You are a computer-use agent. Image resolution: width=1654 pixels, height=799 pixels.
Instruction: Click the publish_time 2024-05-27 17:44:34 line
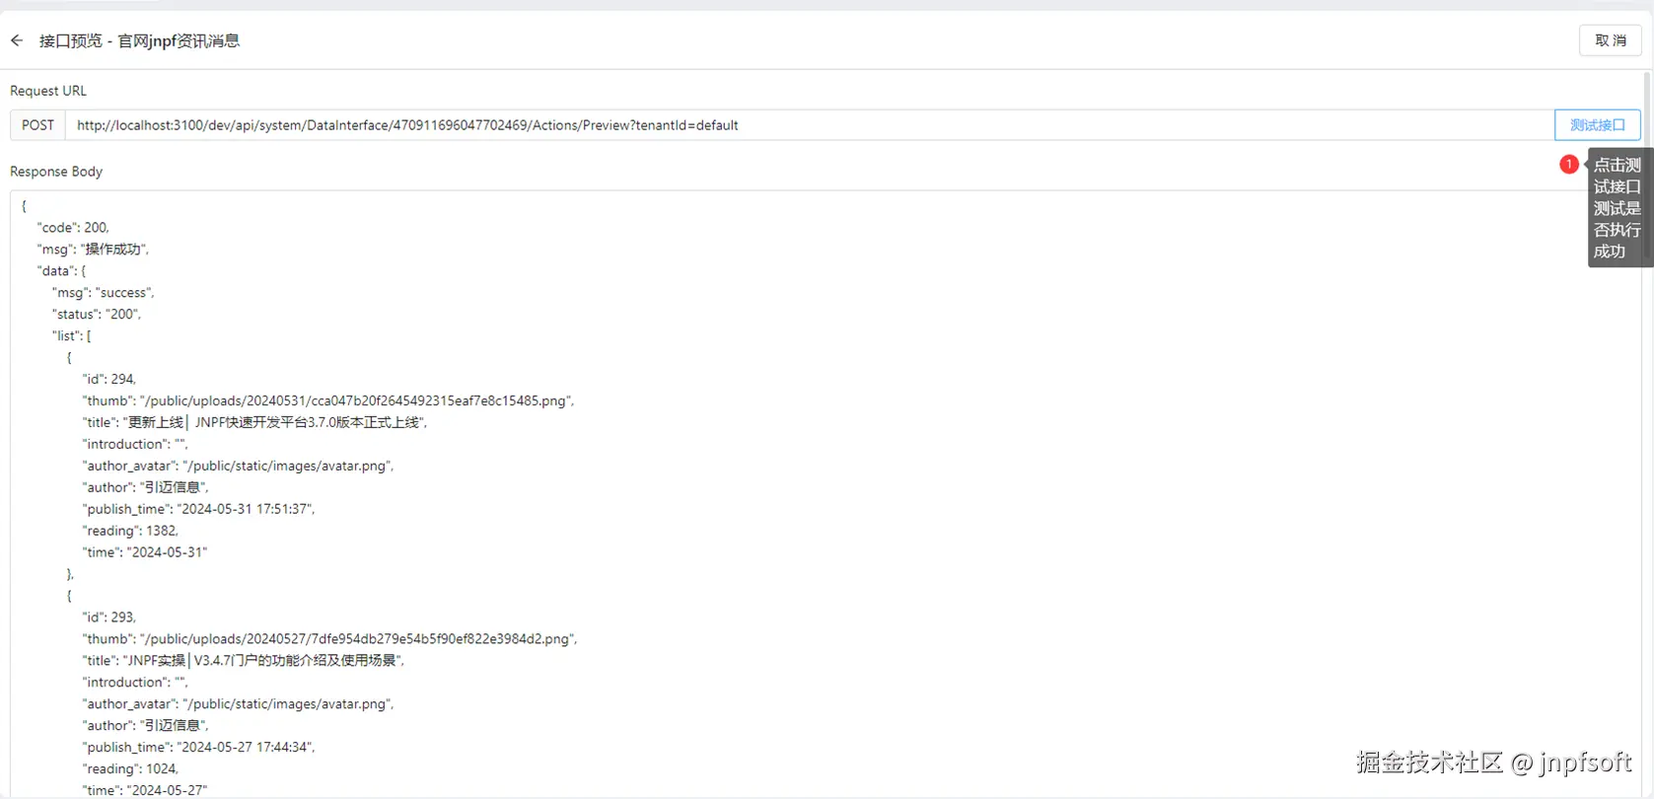click(199, 748)
